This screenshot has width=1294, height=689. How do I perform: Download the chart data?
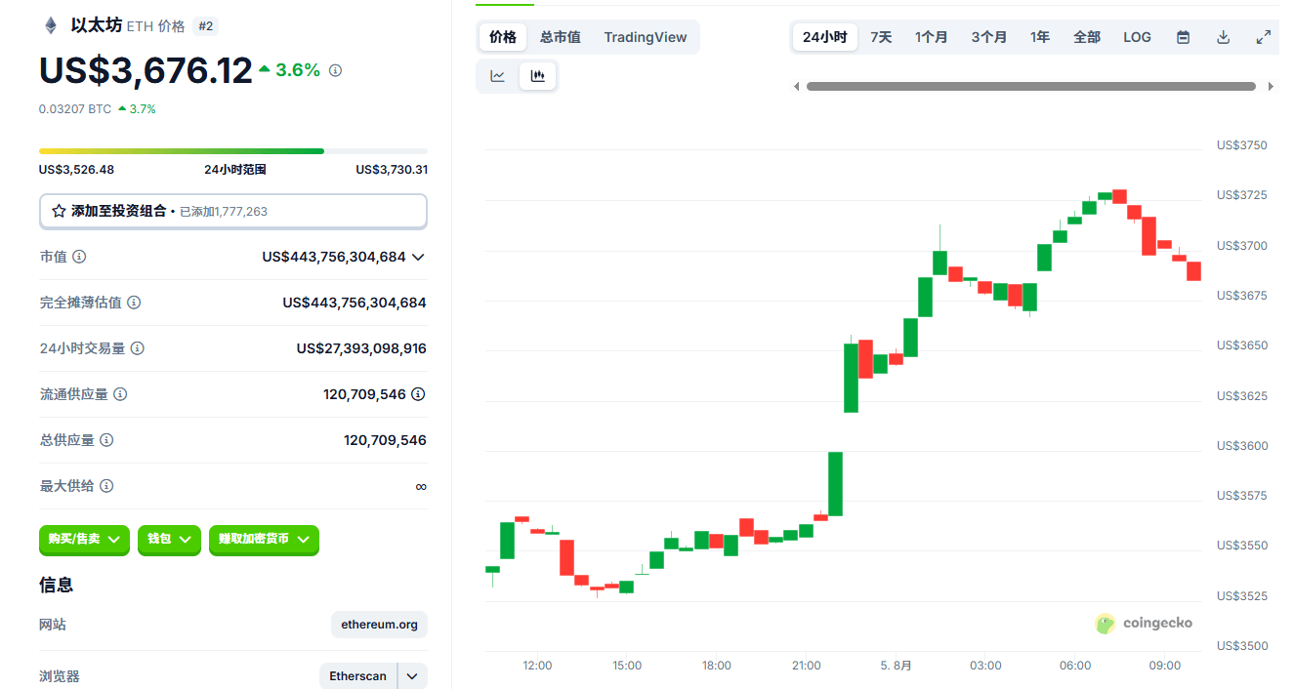pyautogui.click(x=1223, y=37)
